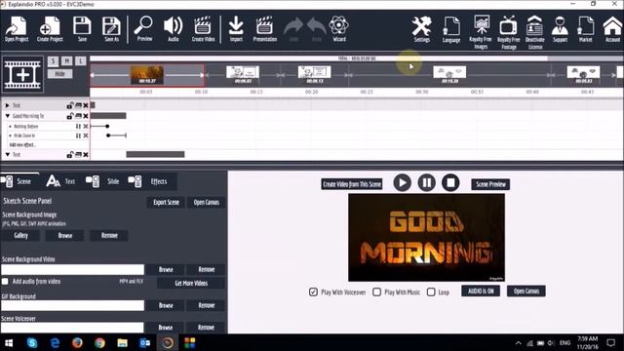Save the project with the Save icon
Screen dimensions: 624x351
pyautogui.click(x=82, y=28)
